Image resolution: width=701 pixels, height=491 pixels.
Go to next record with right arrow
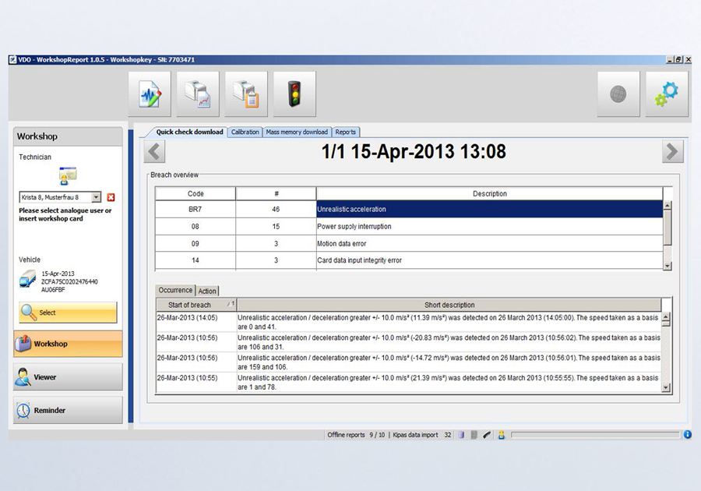coord(672,152)
